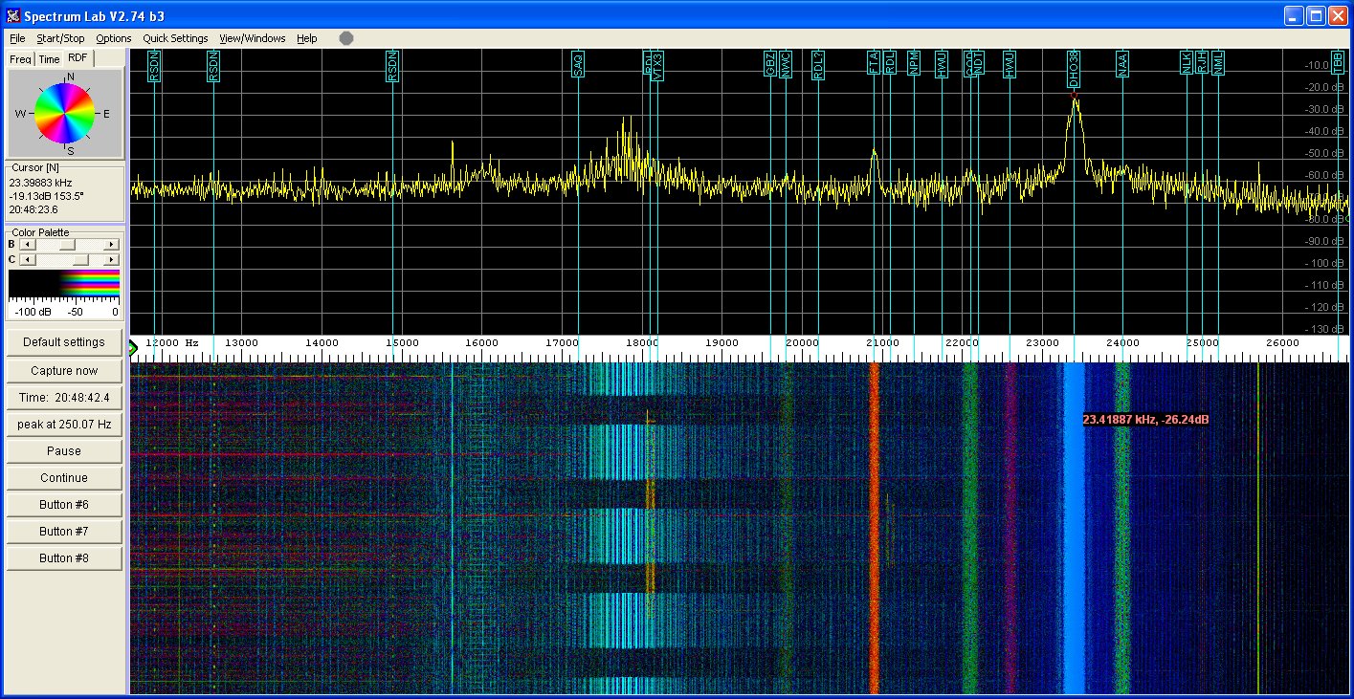This screenshot has width=1354, height=699.
Task: Click the Default settings button
Action: (64, 342)
